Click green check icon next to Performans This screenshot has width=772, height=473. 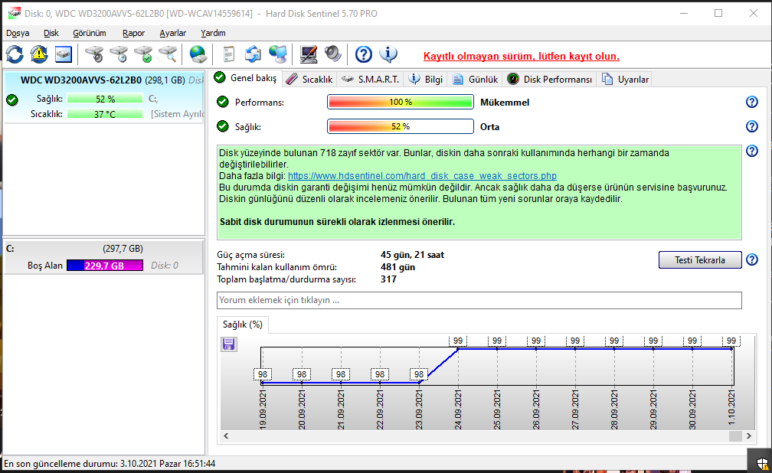pyautogui.click(x=223, y=102)
